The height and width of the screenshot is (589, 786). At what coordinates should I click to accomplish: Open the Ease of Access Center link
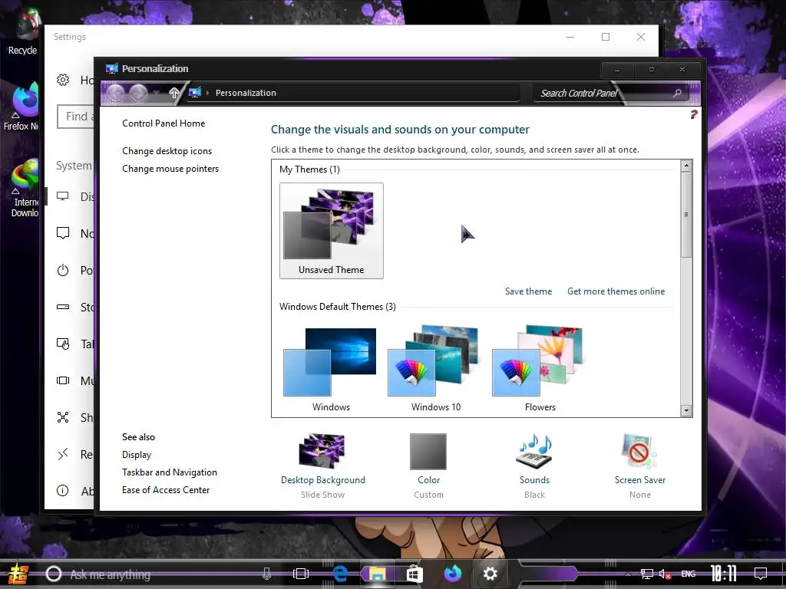point(166,490)
